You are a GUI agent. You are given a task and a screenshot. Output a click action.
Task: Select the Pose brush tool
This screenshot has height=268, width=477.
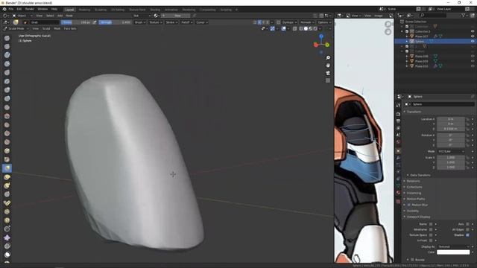click(7, 203)
